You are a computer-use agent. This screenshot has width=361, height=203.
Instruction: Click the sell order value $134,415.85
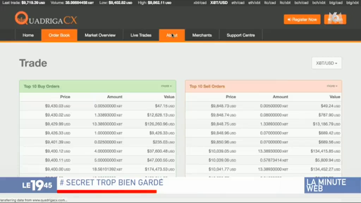[x=325, y=151]
